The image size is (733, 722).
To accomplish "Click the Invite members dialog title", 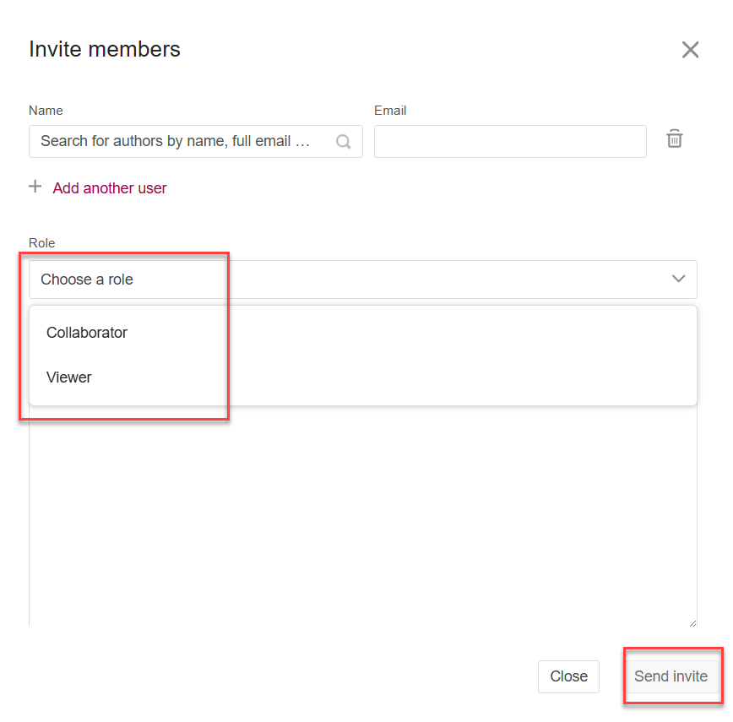I will pyautogui.click(x=105, y=49).
